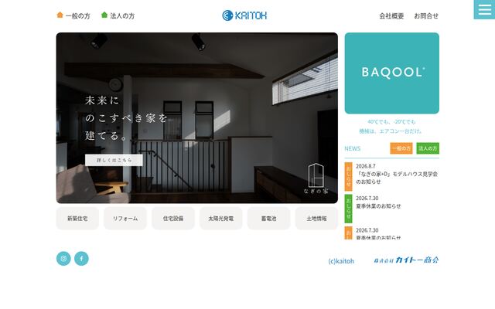Click the BAQOOL caption 40℃でも、-20℃でも

391,122
